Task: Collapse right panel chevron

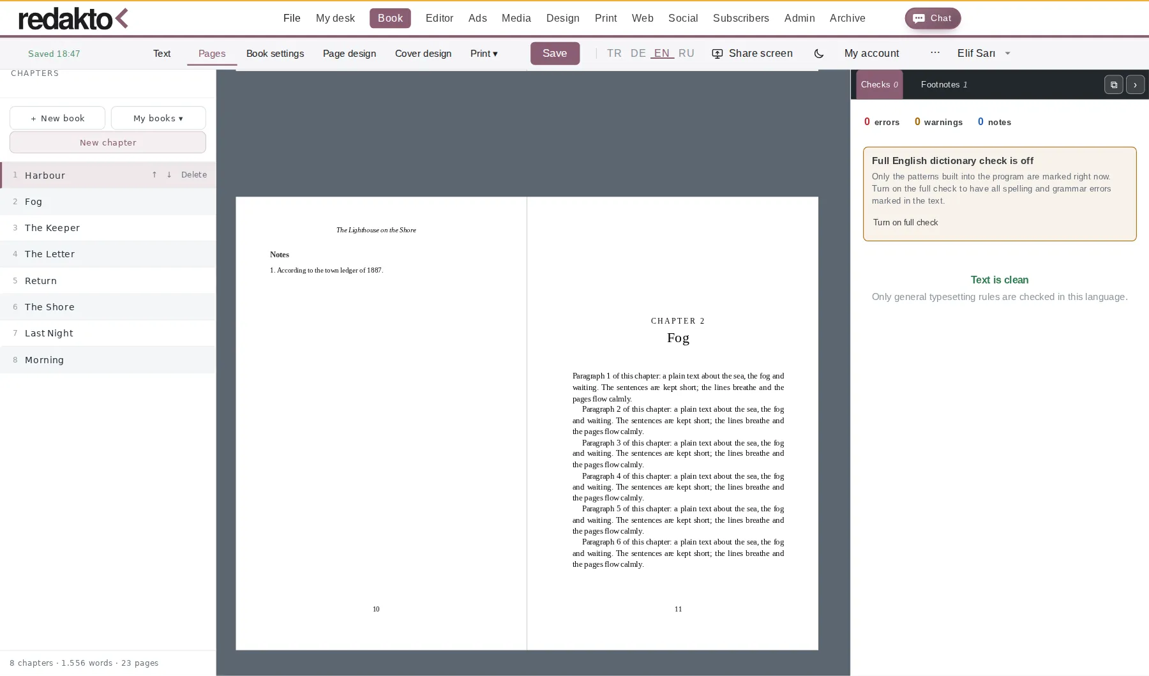Action: coord(1135,85)
